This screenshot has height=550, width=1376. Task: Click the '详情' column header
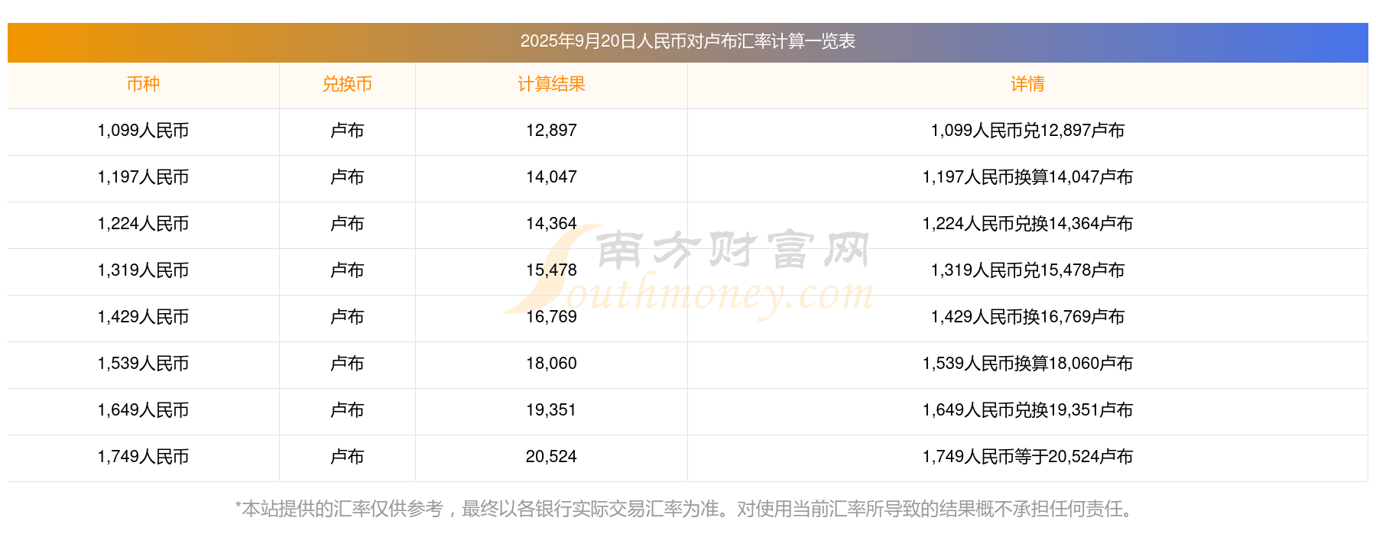pos(1027,84)
